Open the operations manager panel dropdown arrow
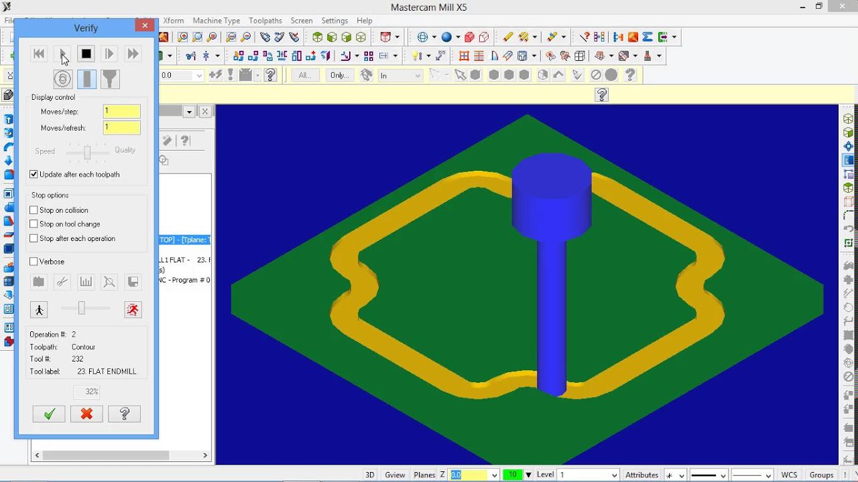The width and height of the screenshot is (858, 482). click(189, 112)
